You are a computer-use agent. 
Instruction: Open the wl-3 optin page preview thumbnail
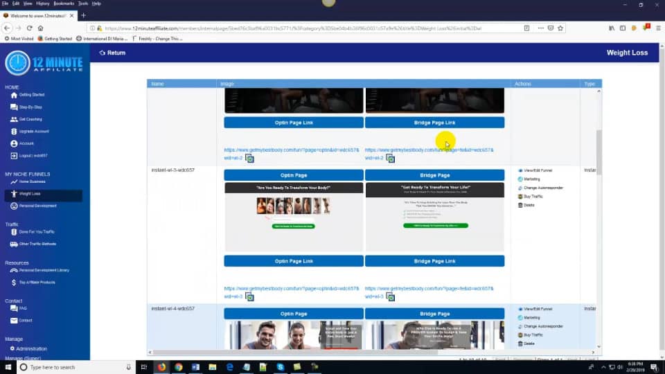coord(294,217)
